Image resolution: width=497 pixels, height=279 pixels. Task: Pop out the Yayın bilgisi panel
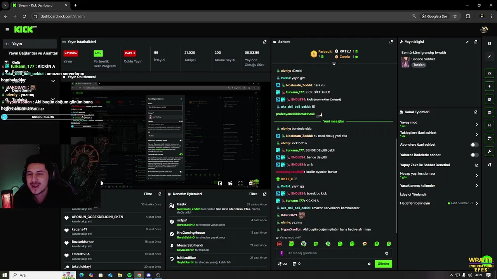pos(475,42)
